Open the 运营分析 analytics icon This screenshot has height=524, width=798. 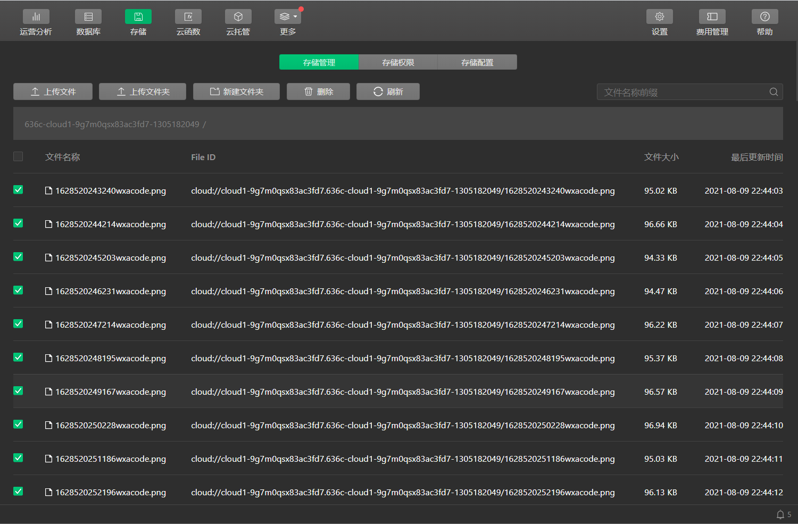click(36, 16)
